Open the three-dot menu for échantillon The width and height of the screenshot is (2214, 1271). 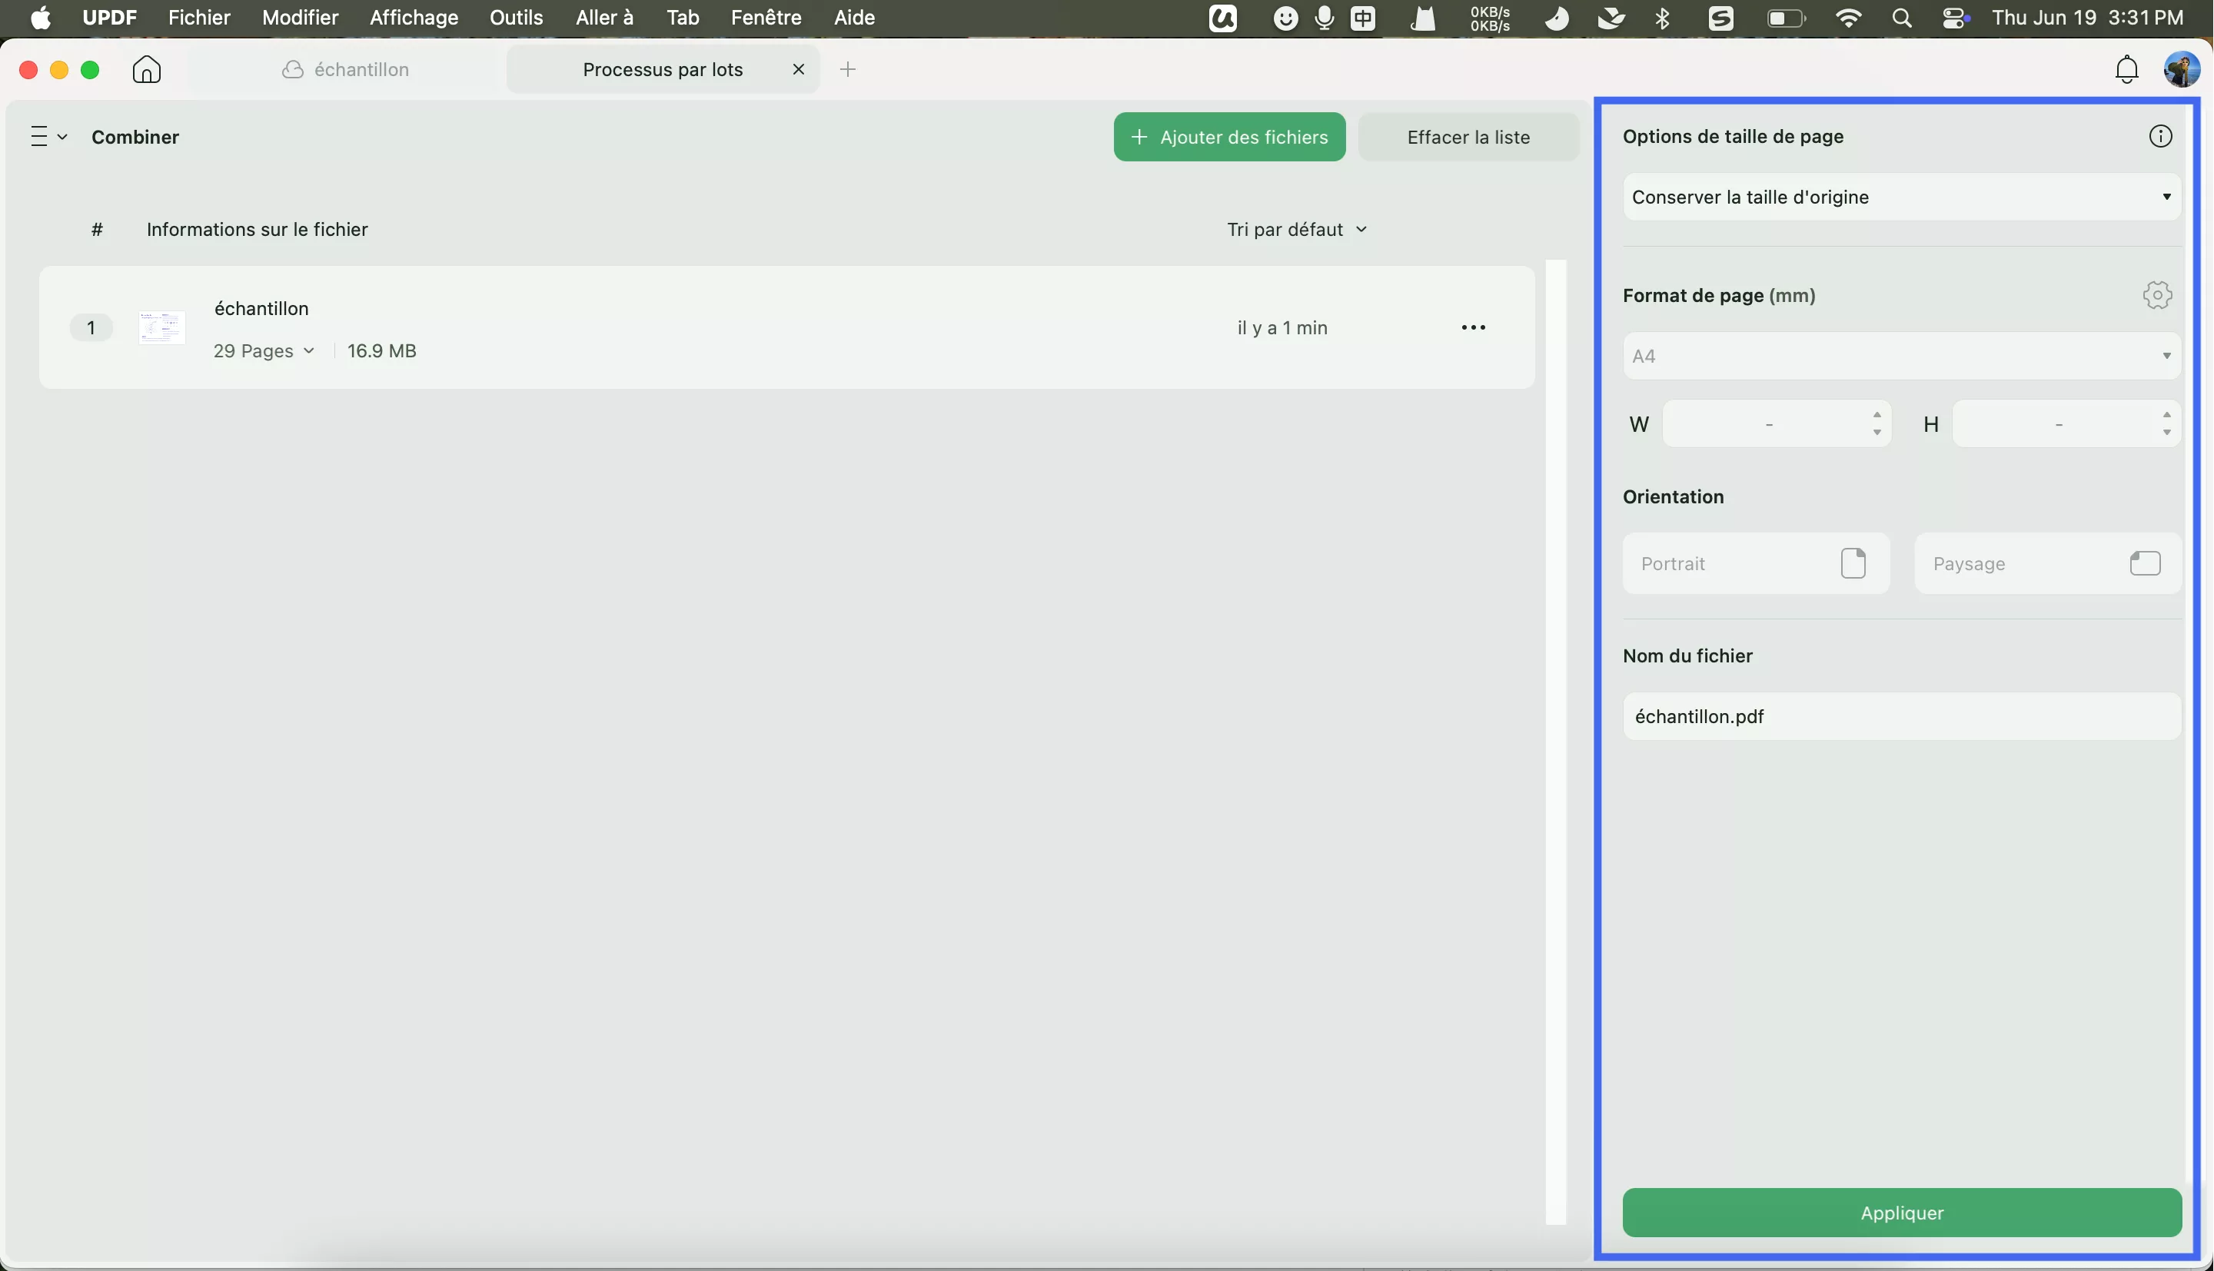(x=1473, y=327)
